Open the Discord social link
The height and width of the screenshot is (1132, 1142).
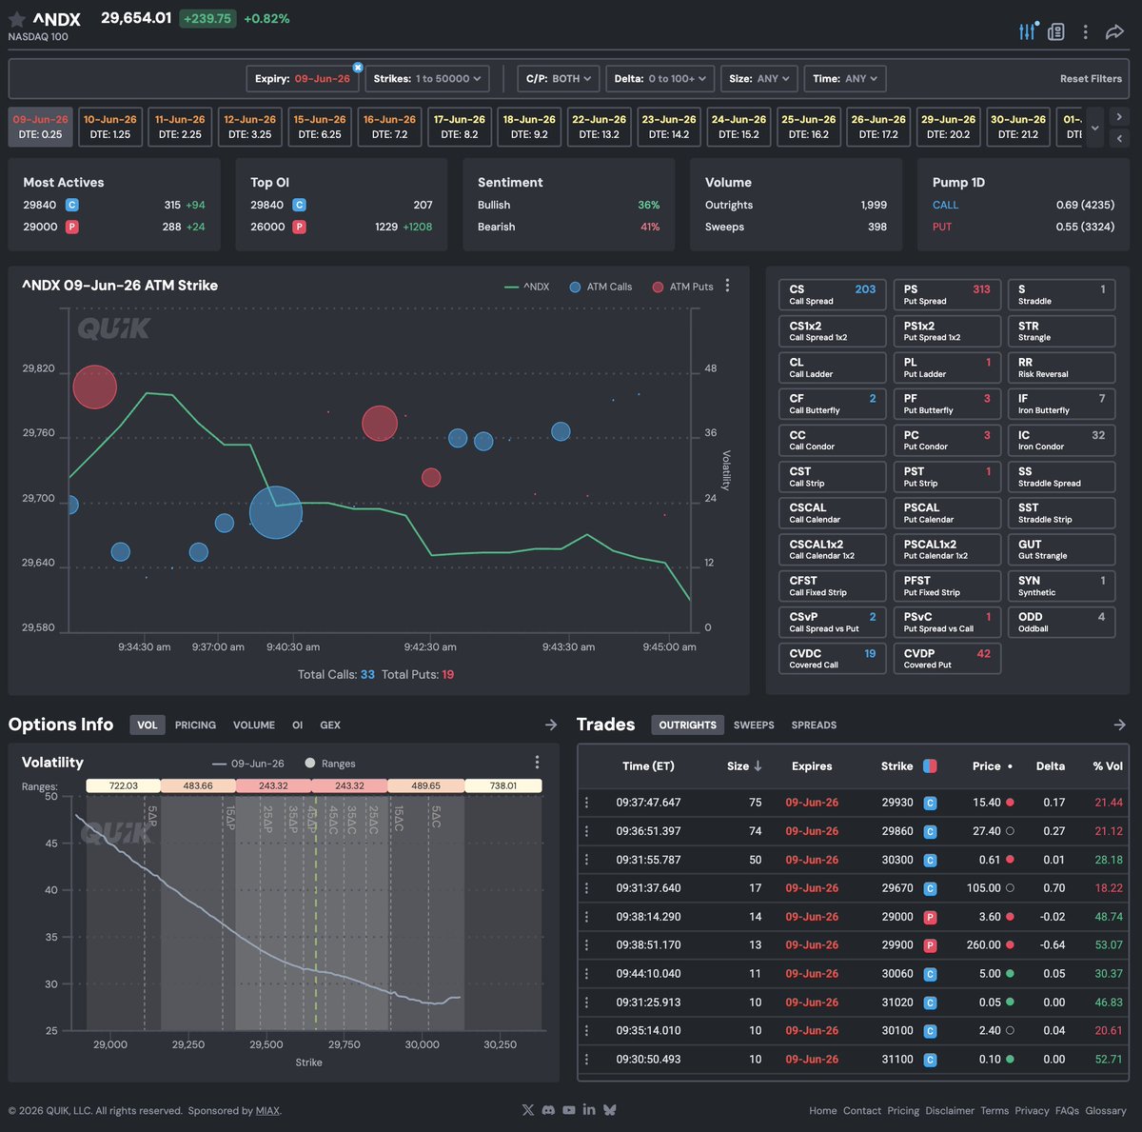[x=548, y=1110]
